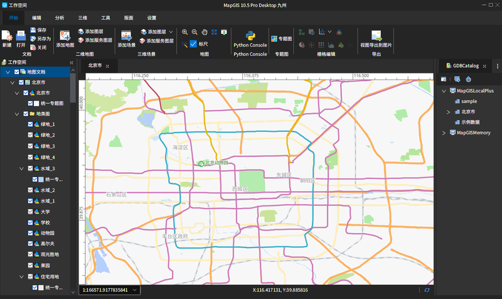
Task: Activate the pan hand tool
Action: (205, 32)
